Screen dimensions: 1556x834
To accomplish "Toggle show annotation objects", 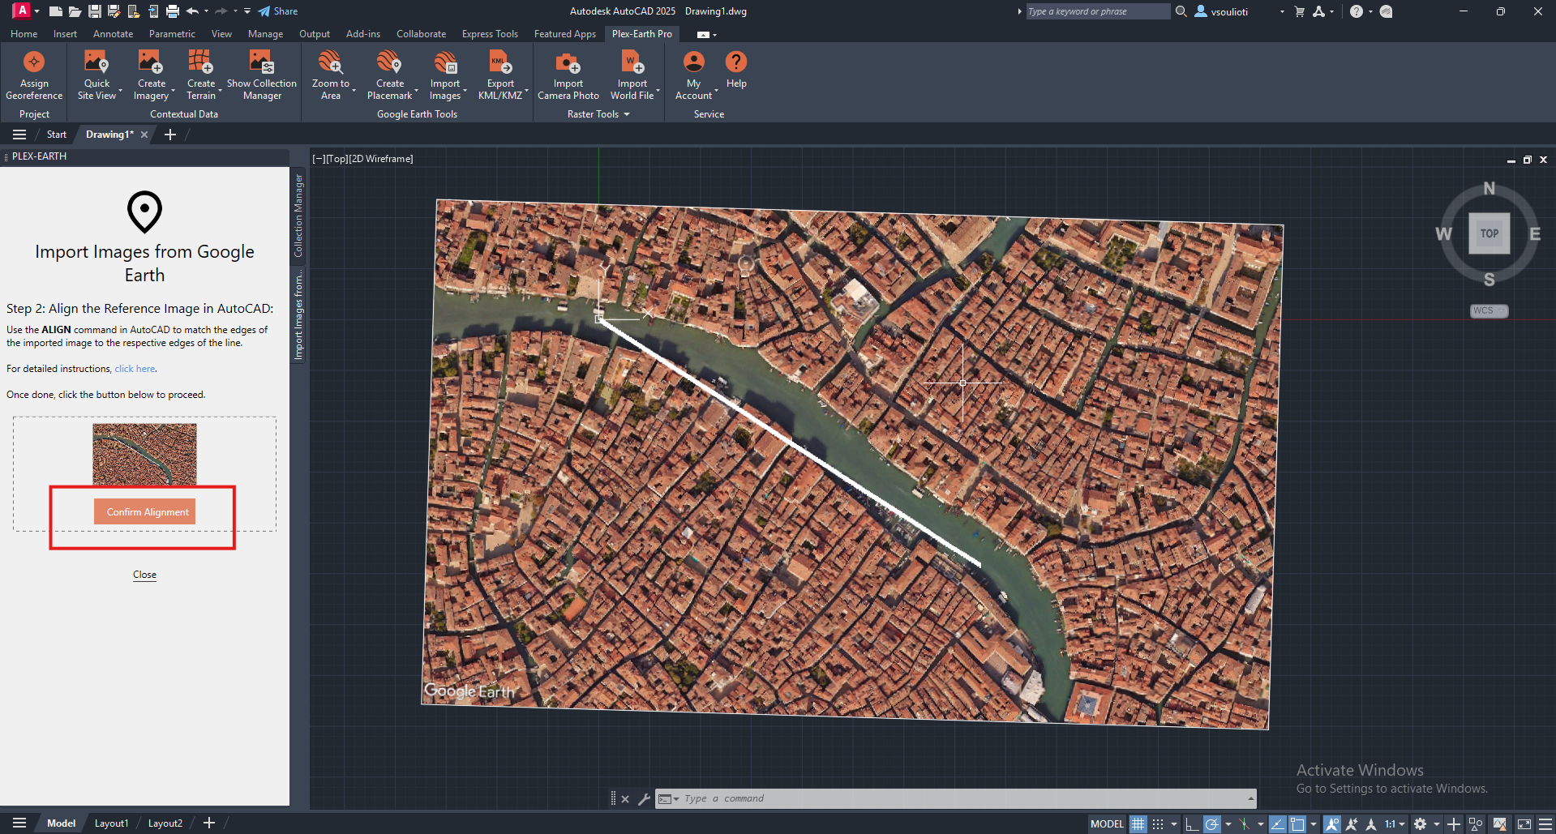I will coord(1332,823).
